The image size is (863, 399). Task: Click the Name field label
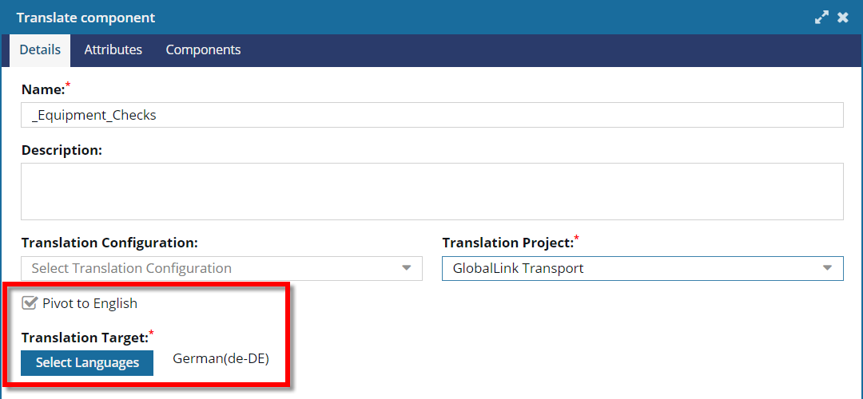point(43,89)
